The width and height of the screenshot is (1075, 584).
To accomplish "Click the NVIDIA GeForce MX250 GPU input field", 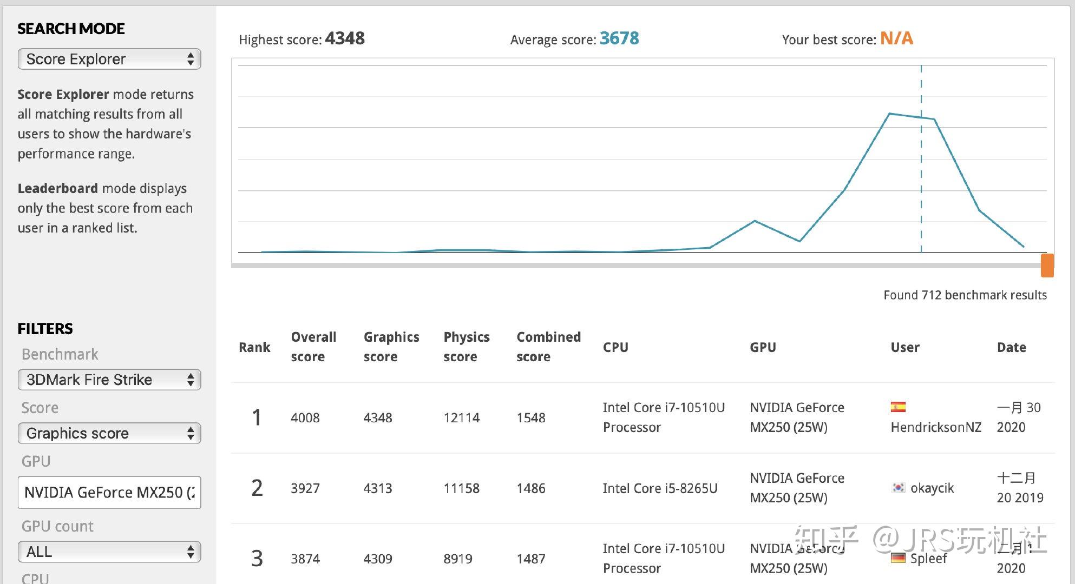I will click(x=109, y=492).
